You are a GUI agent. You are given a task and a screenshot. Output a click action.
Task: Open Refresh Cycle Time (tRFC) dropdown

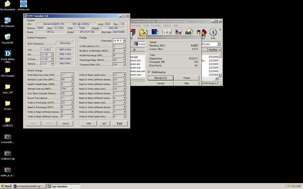(72, 79)
